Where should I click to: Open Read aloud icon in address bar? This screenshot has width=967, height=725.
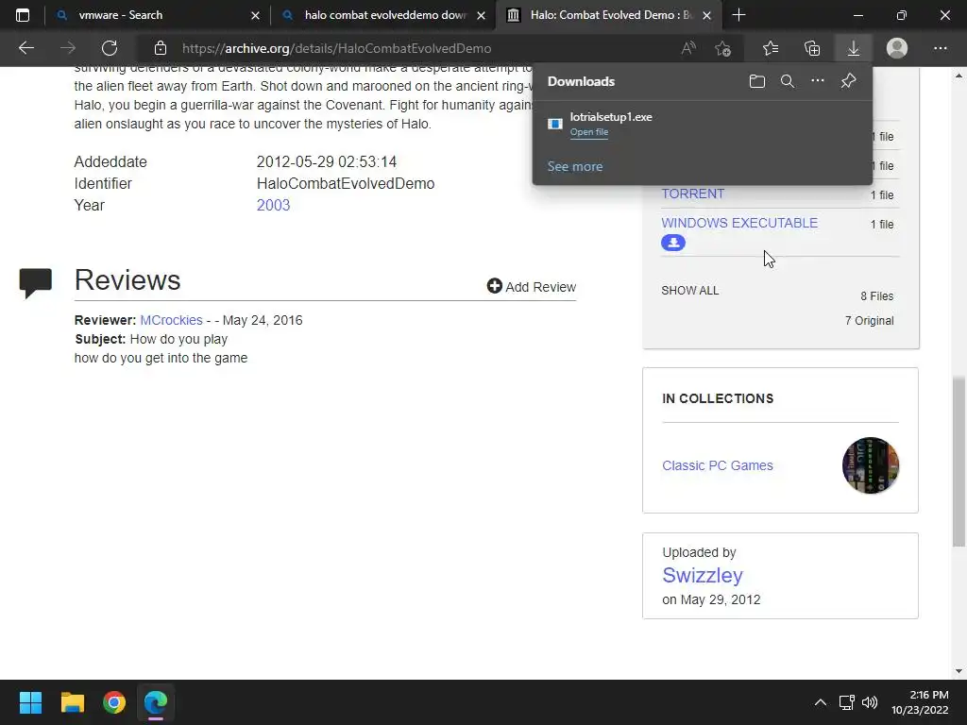(x=688, y=48)
